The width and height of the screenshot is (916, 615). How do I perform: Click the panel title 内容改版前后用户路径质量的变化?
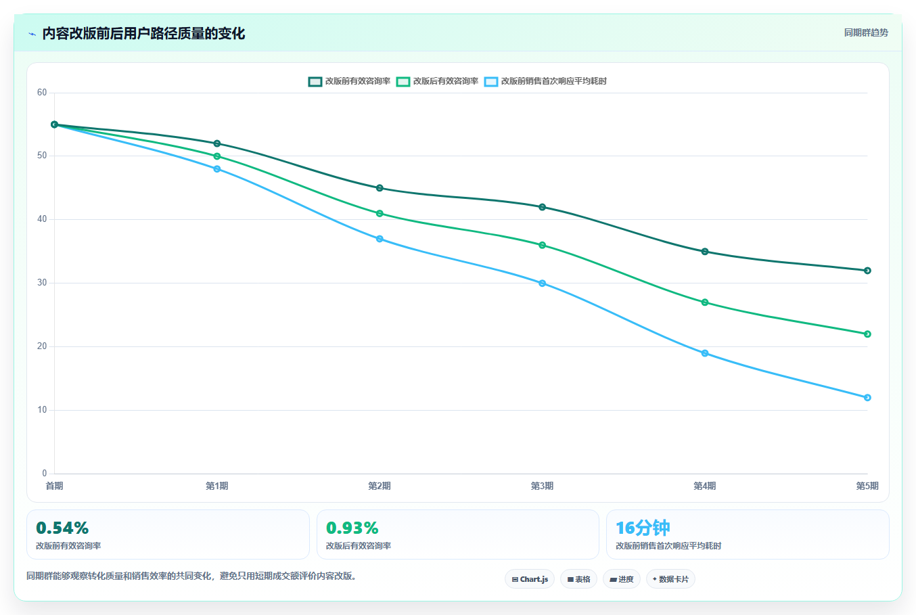click(143, 33)
